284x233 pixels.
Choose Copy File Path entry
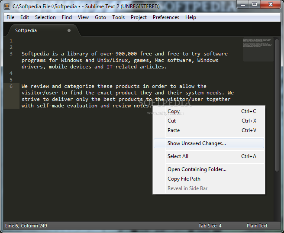point(209,179)
